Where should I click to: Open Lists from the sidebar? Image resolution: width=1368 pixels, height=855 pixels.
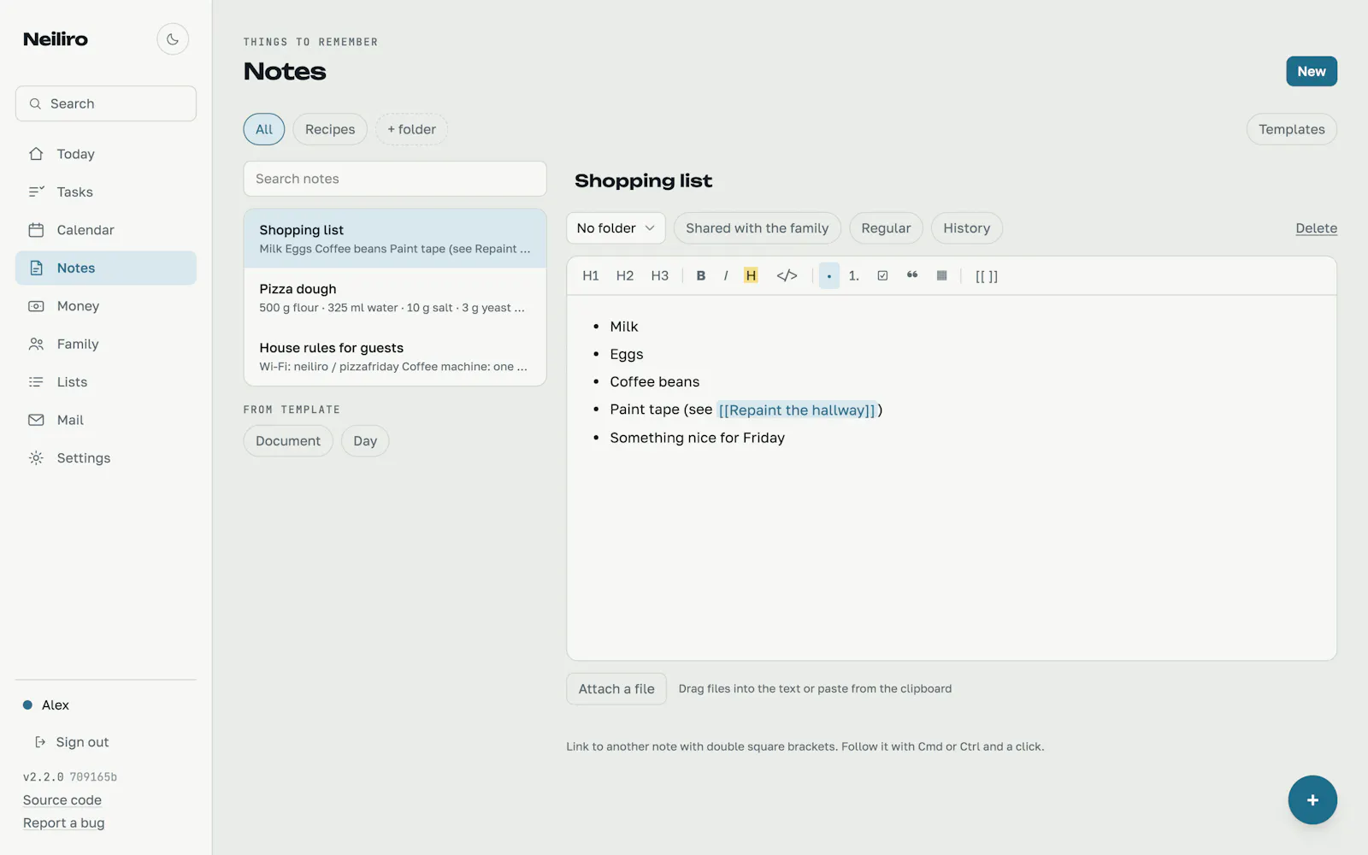coord(106,382)
